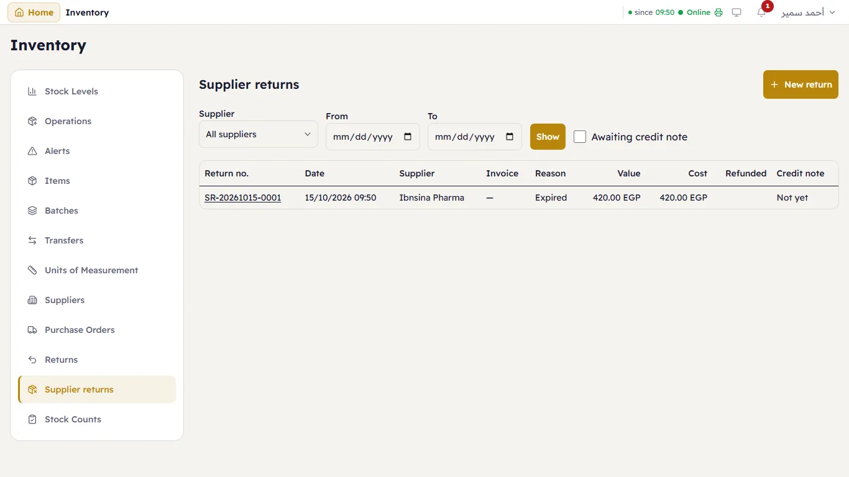
Task: Select Supplier returns in the sidebar
Action: tap(97, 389)
